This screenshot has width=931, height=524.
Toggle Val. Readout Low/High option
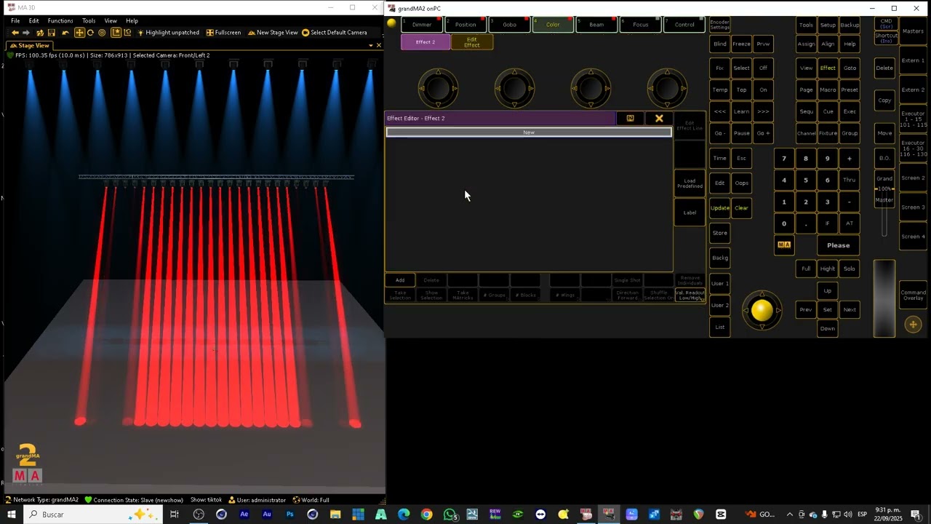pyautogui.click(x=690, y=295)
